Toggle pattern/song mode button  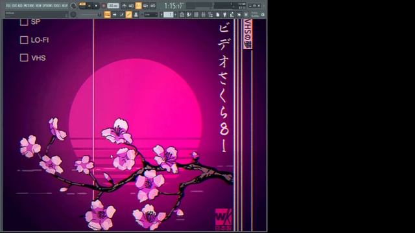(82, 5)
